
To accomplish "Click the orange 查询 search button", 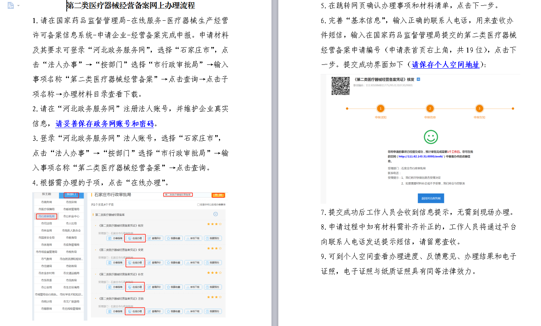I will point(218,195).
